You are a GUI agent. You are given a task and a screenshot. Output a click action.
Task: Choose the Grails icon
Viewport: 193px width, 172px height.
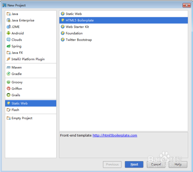point(8,95)
